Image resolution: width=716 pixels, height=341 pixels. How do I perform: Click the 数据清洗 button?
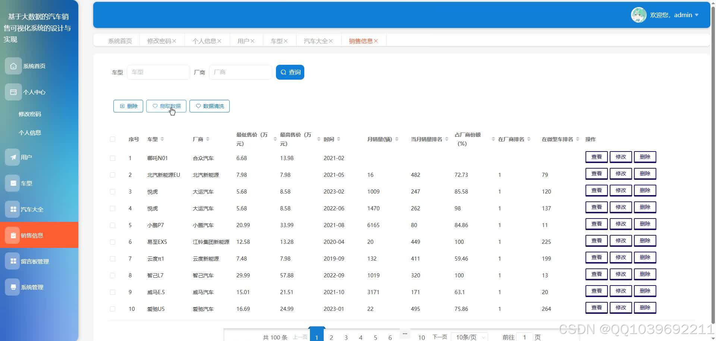(x=210, y=106)
